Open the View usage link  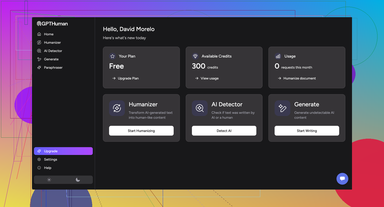209,78
